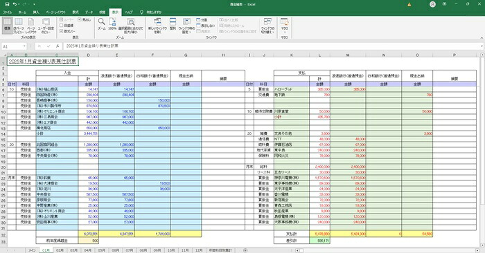Toggle the 目盛線 gridlines checkbox
This screenshot has width=485, height=253.
tap(61, 26)
